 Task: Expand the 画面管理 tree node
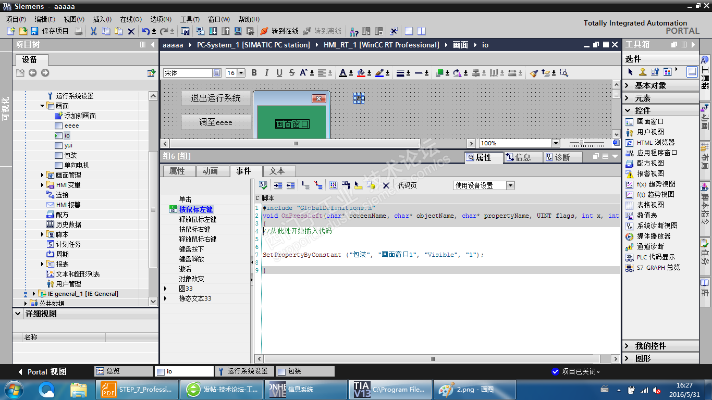click(x=42, y=175)
